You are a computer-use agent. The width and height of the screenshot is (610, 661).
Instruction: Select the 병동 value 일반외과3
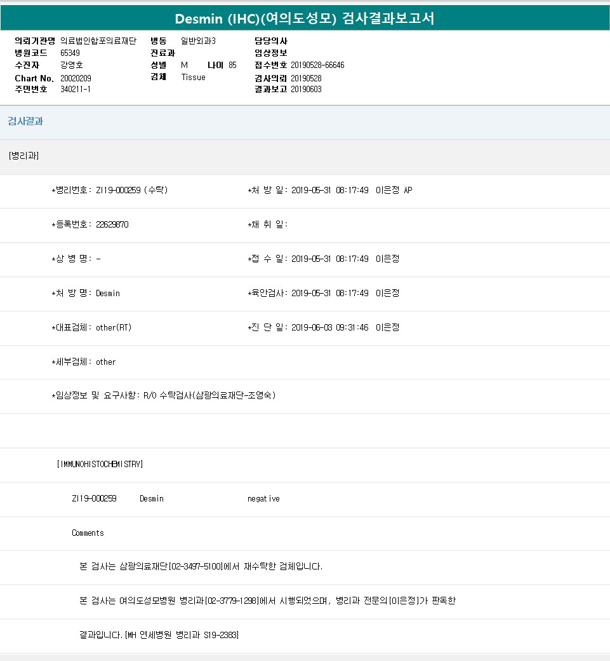[198, 41]
